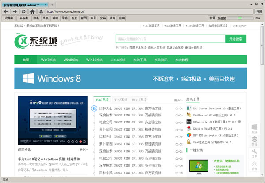Click the Win8kmstool V1.5 tool icon
This screenshot has width=265, height=183.
(189, 115)
